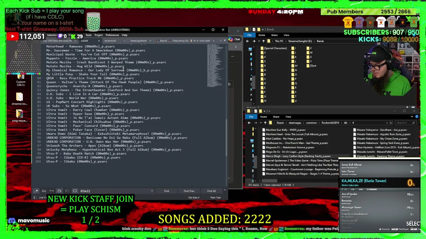426x239 pixels.
Task: Toggle highlight matches option in find bar
Action: tap(75, 191)
